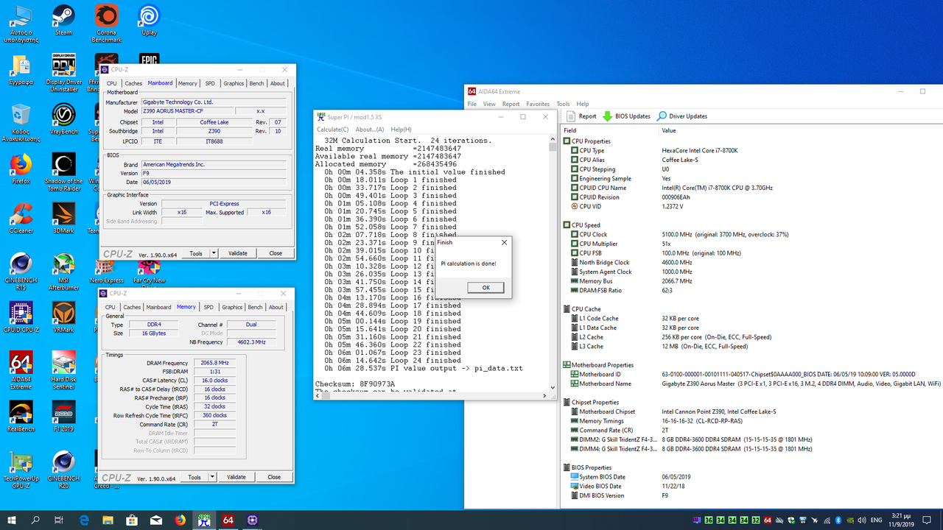Select the DMI BIOS Version row
The height and width of the screenshot is (530, 943).
point(751,495)
